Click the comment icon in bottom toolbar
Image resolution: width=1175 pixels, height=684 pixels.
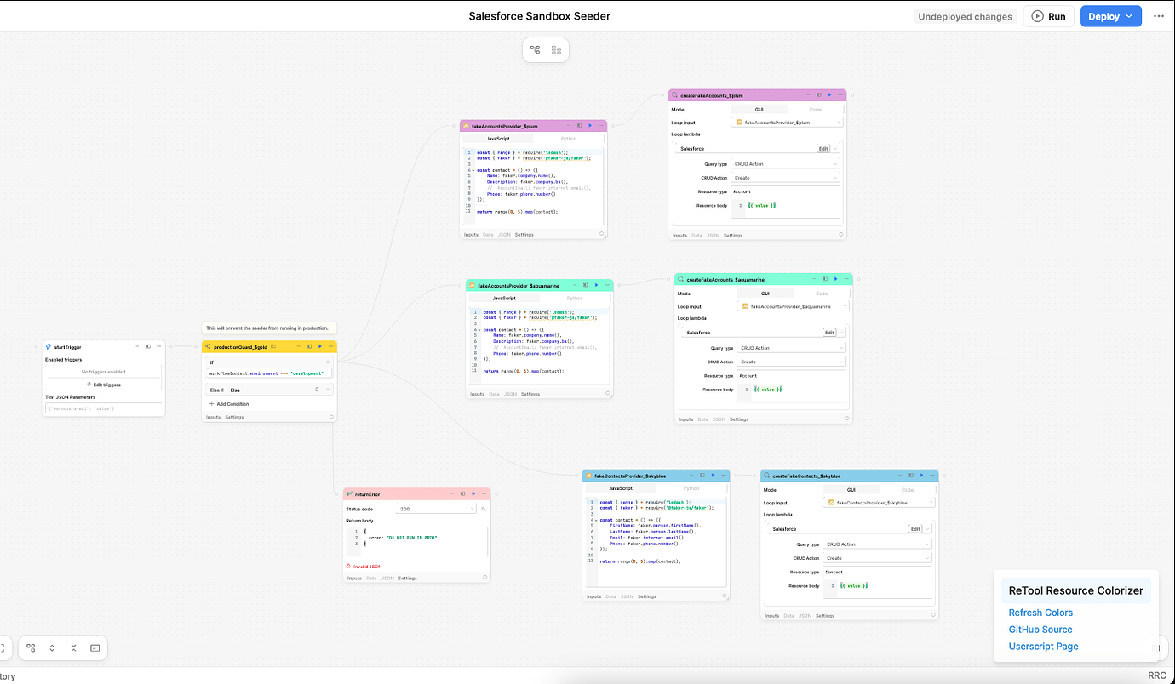coord(95,647)
